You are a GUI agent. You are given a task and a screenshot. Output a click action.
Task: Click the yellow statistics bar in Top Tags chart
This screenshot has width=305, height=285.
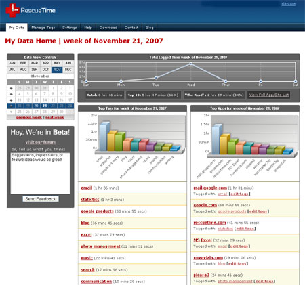(112, 141)
